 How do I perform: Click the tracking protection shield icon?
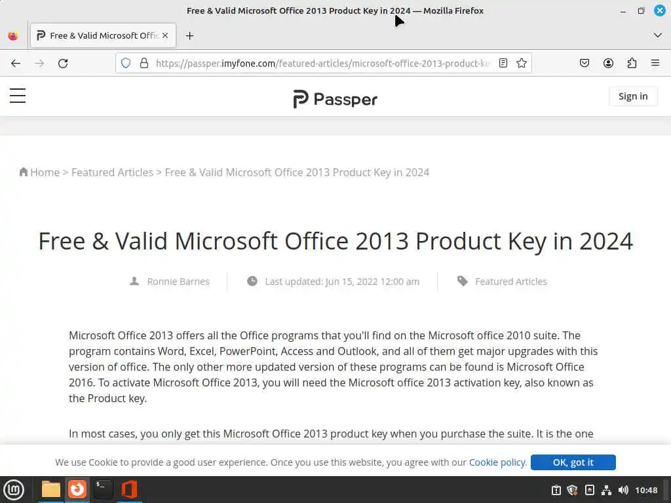pos(126,64)
